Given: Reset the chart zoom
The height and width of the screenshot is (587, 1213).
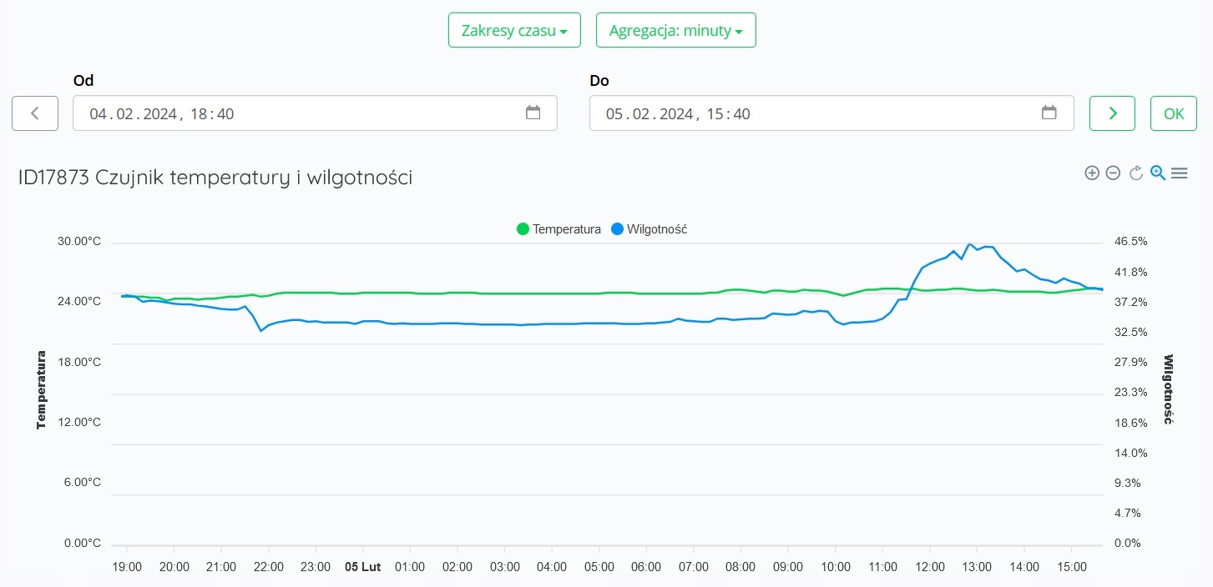Looking at the screenshot, I should pyautogui.click(x=1135, y=173).
